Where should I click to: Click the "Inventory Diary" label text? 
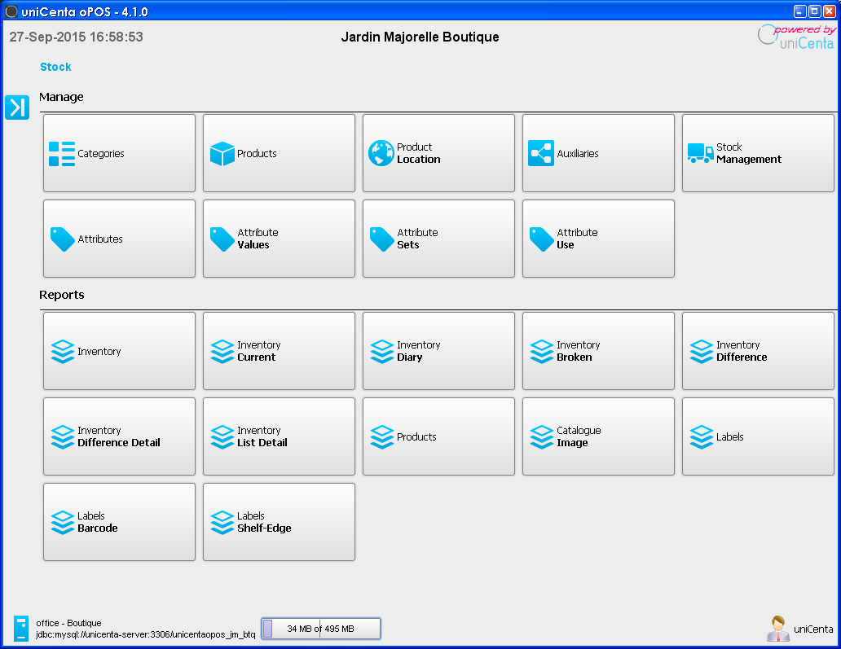418,352
